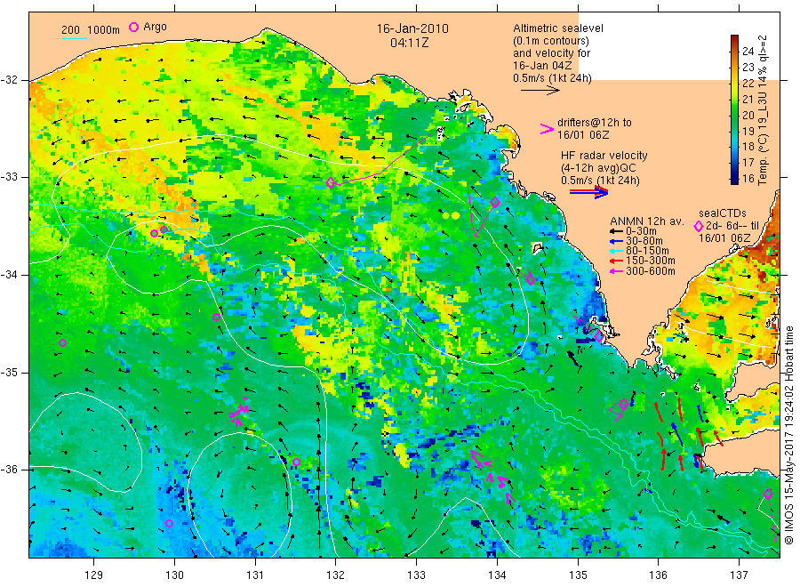Click the 132 longitude axis label
The image size is (800, 587).
point(335,575)
